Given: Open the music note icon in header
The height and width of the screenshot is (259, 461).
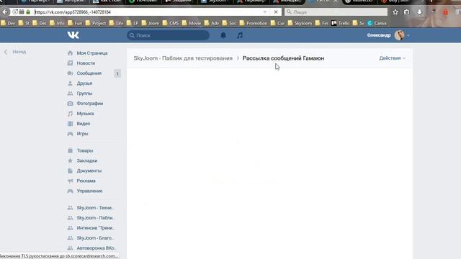Looking at the screenshot, I should point(240,35).
